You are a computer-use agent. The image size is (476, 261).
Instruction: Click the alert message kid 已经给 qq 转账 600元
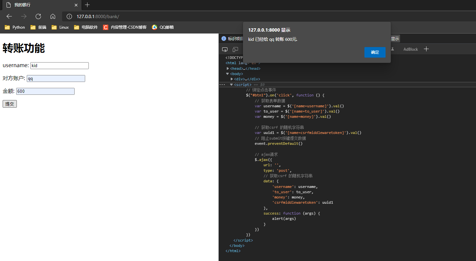point(273,39)
